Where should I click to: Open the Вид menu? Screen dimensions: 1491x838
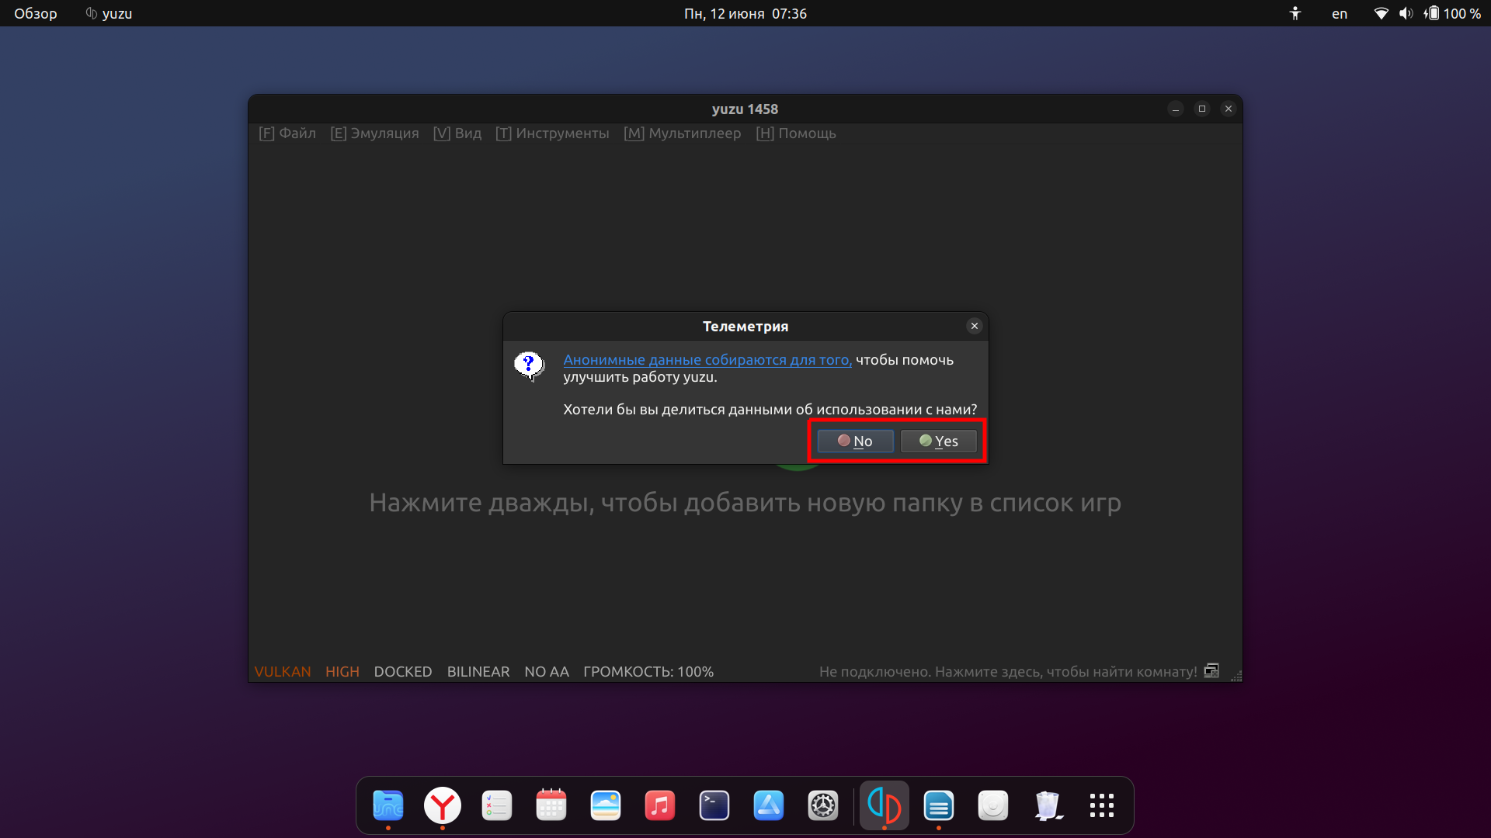pos(457,133)
